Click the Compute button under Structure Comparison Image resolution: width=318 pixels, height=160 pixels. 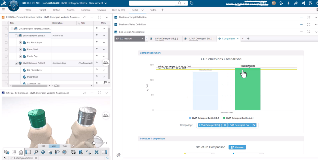(237, 147)
